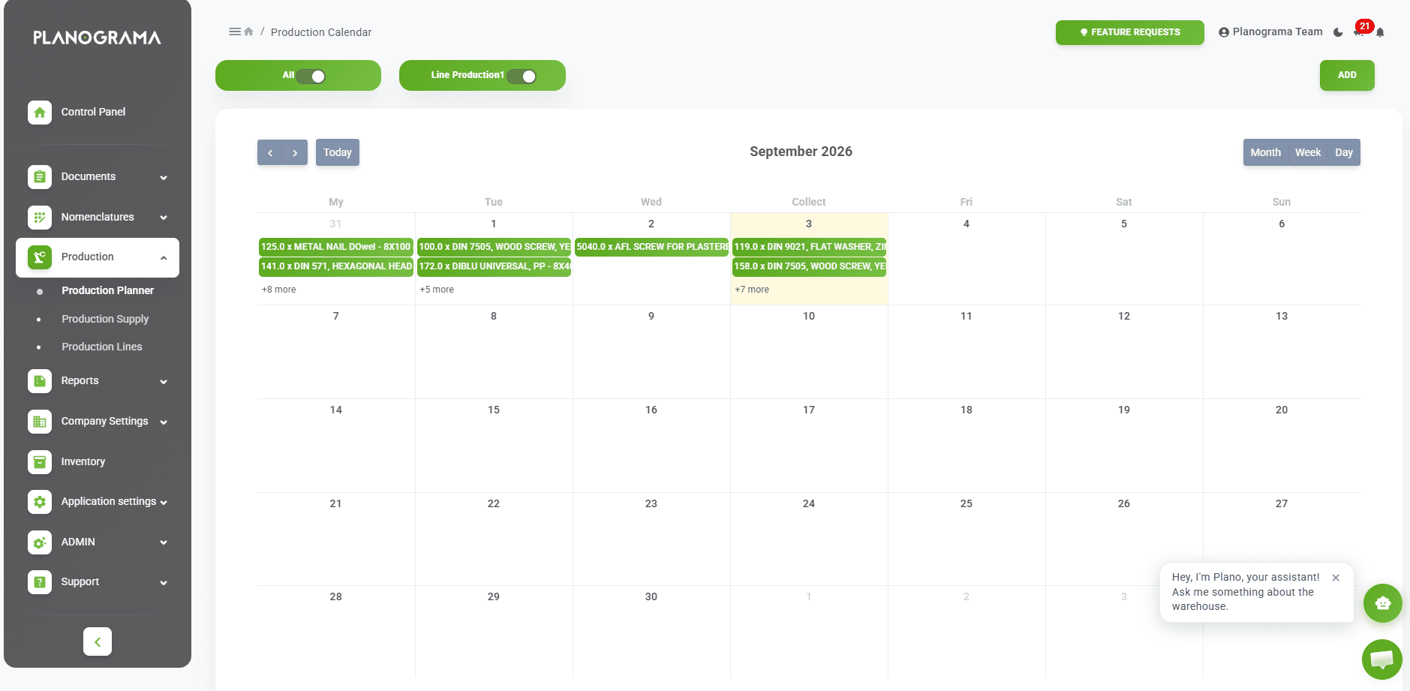Collapse the Production menu chevron
1410x691 pixels.
164,258
